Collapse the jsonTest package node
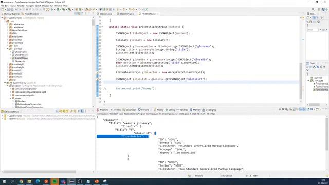The width and height of the screenshot is (329, 185). (8, 49)
